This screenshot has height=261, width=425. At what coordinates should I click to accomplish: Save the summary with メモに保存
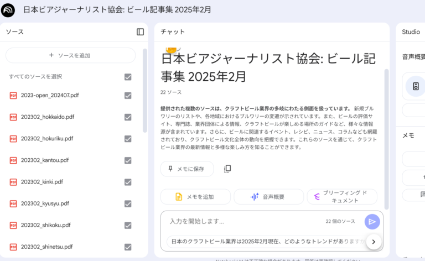point(187,169)
